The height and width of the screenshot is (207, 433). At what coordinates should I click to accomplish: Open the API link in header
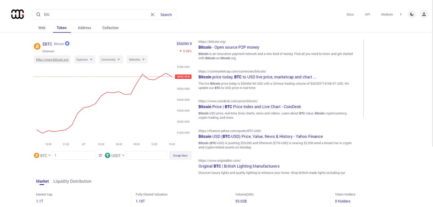point(367,14)
